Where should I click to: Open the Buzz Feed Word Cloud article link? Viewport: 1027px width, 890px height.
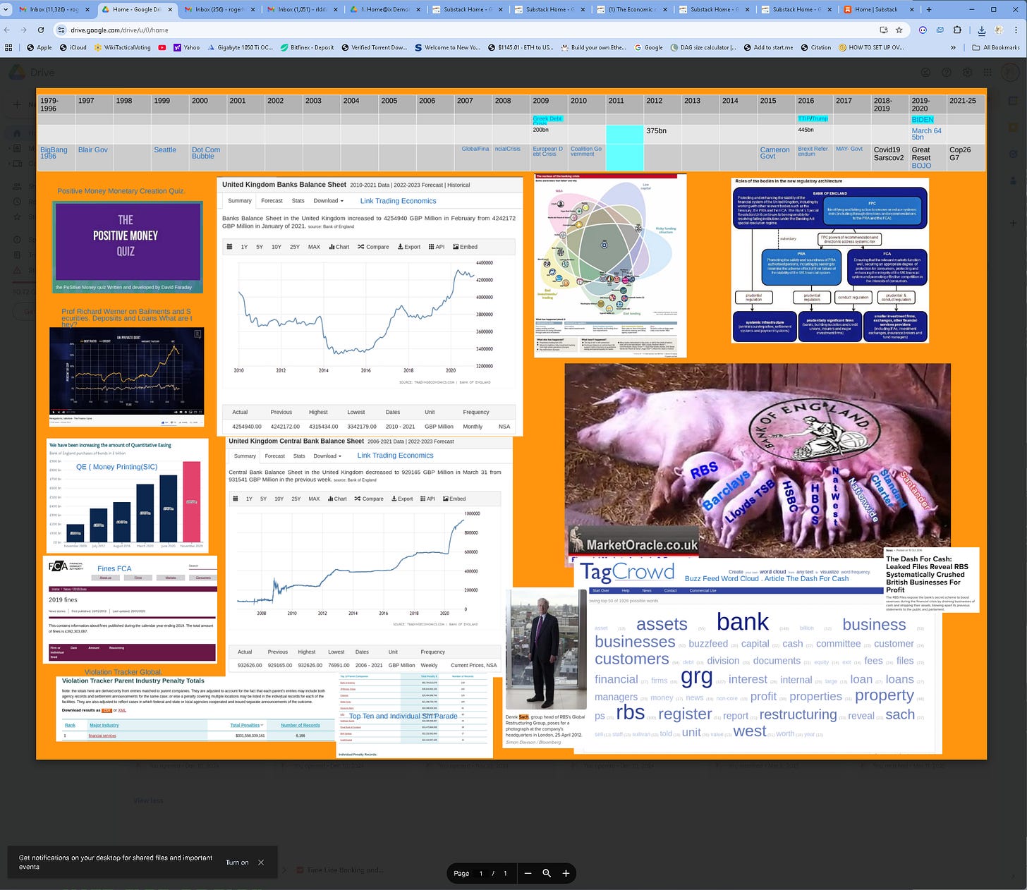(767, 578)
